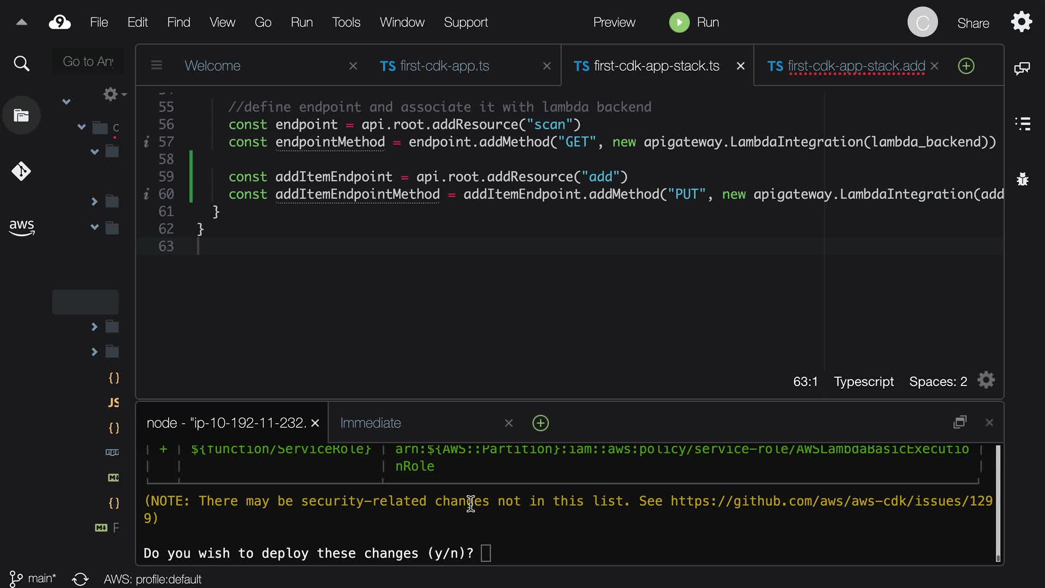Toggle the Environment file tree panel

(21, 115)
